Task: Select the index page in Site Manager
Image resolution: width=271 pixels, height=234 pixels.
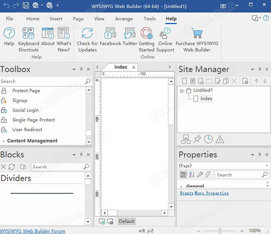Action: pos(206,98)
